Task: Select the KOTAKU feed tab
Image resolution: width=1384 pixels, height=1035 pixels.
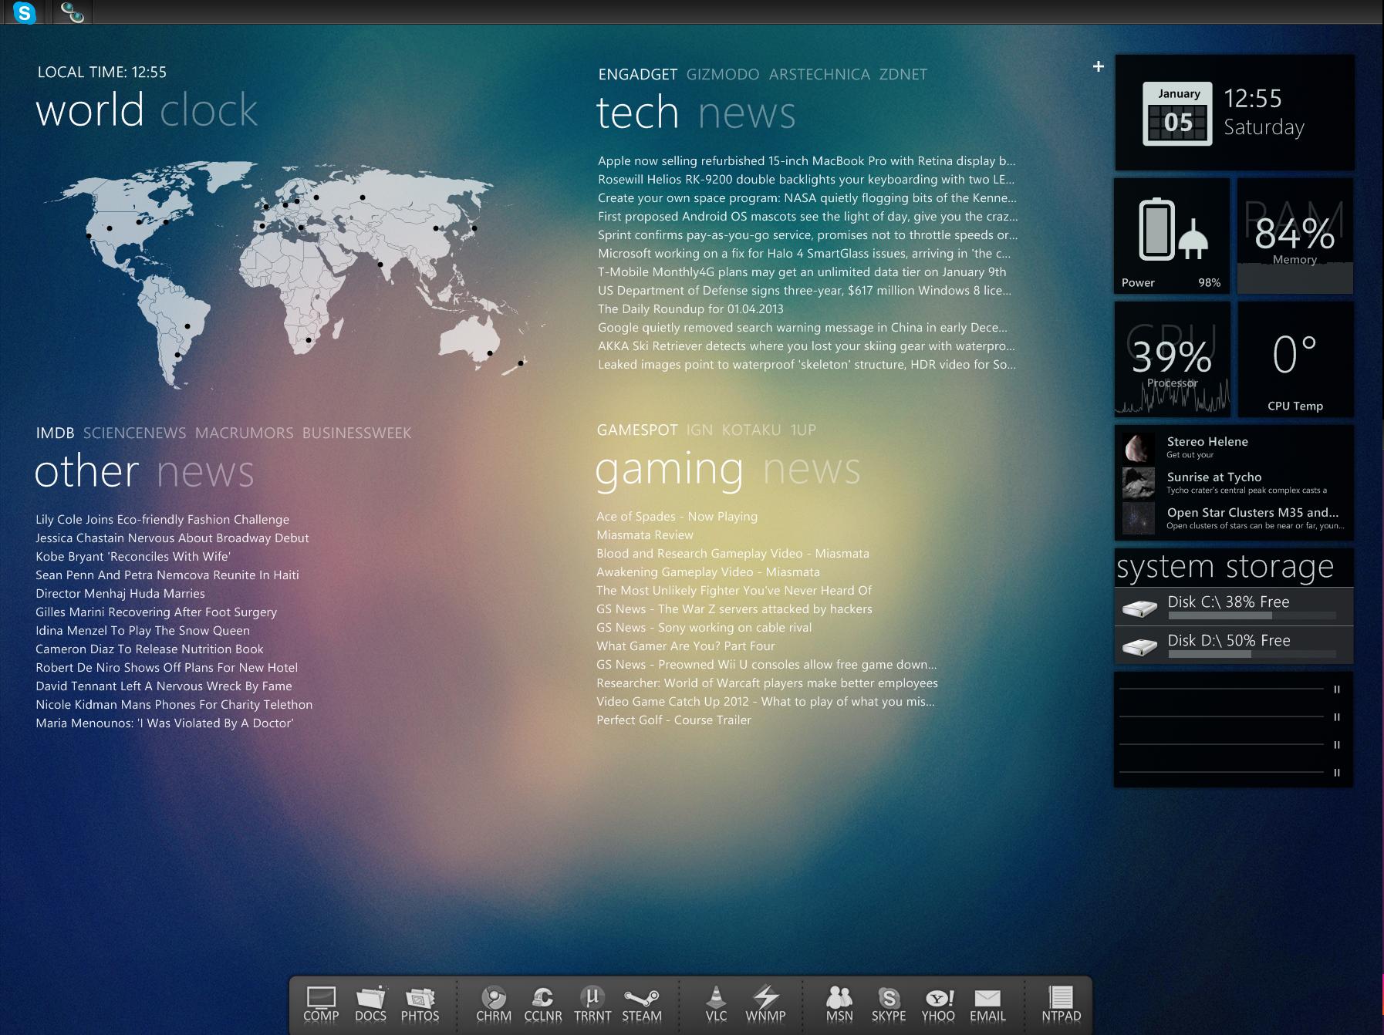Action: [x=751, y=430]
